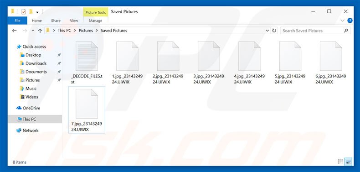Select the 5.jpg._2314324924.UIWIX file icon
This screenshot has width=360, height=172.
290,56
